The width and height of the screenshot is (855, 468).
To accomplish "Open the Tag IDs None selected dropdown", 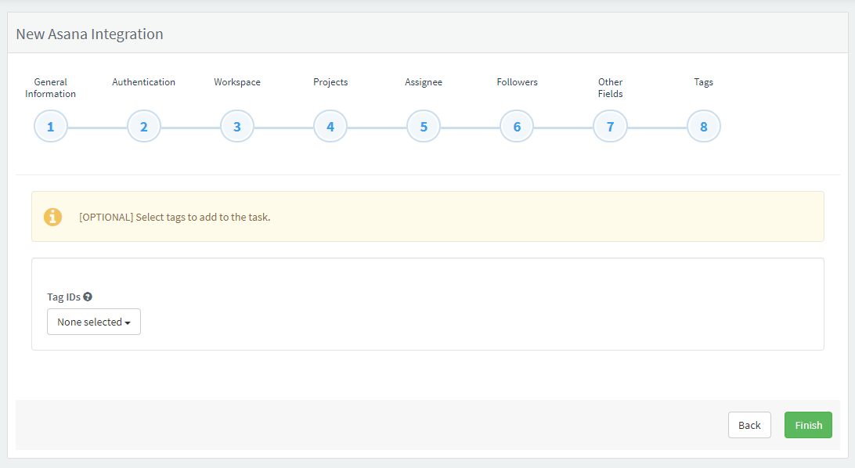I will [94, 322].
